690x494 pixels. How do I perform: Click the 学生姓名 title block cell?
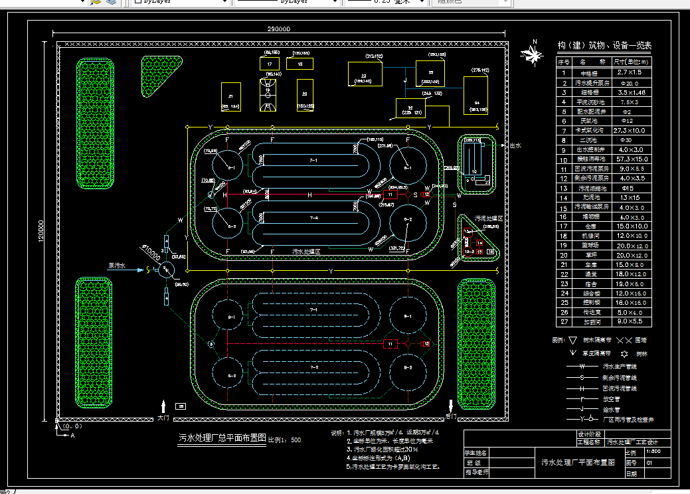475,453
